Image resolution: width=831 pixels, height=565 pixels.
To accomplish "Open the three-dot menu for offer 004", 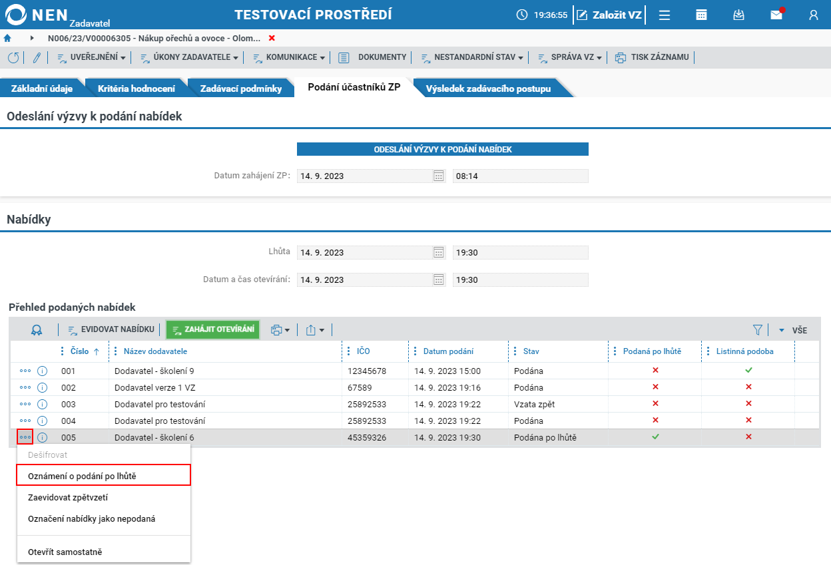I will pyautogui.click(x=25, y=421).
